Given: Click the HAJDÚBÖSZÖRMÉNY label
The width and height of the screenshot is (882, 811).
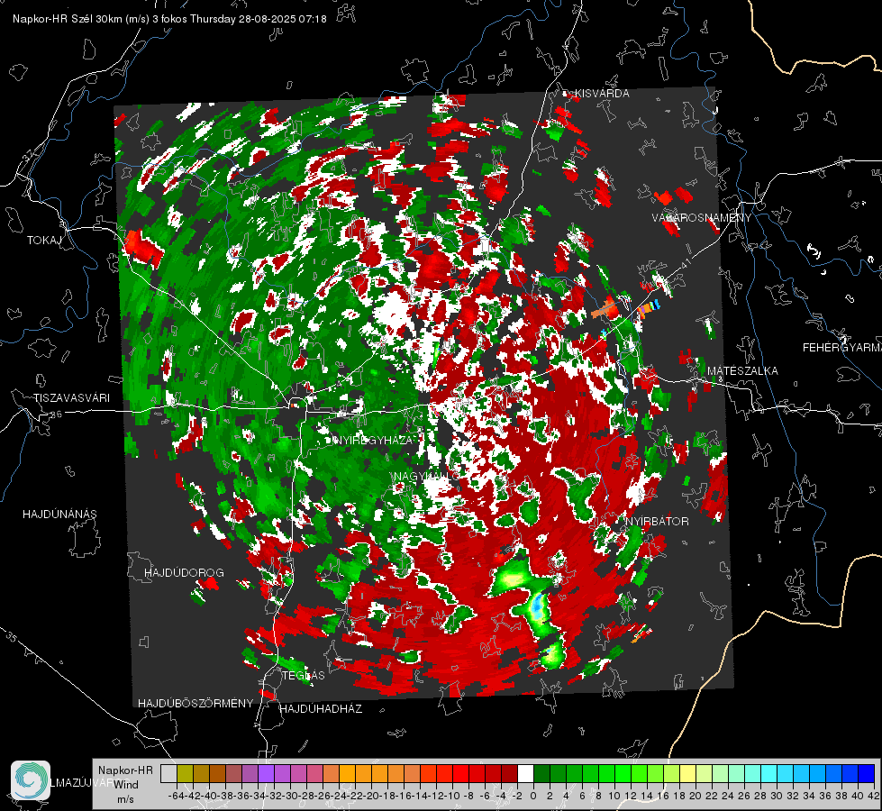Looking at the screenshot, I should coord(195,704).
